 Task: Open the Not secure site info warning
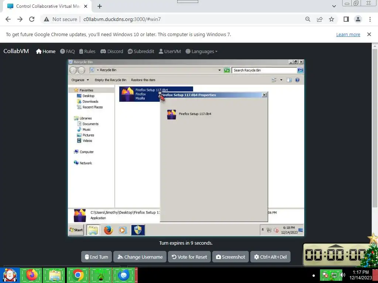pos(60,19)
